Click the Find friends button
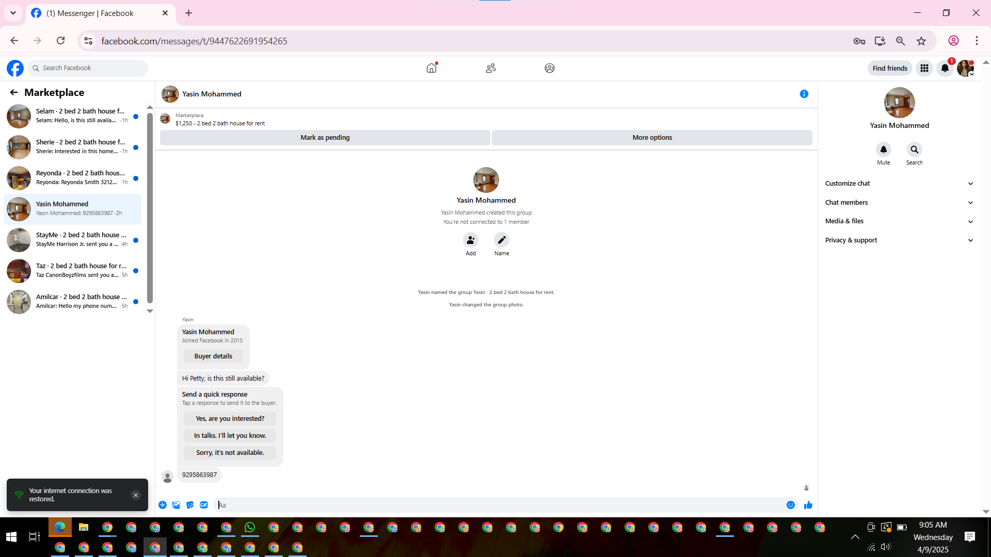 pyautogui.click(x=890, y=68)
